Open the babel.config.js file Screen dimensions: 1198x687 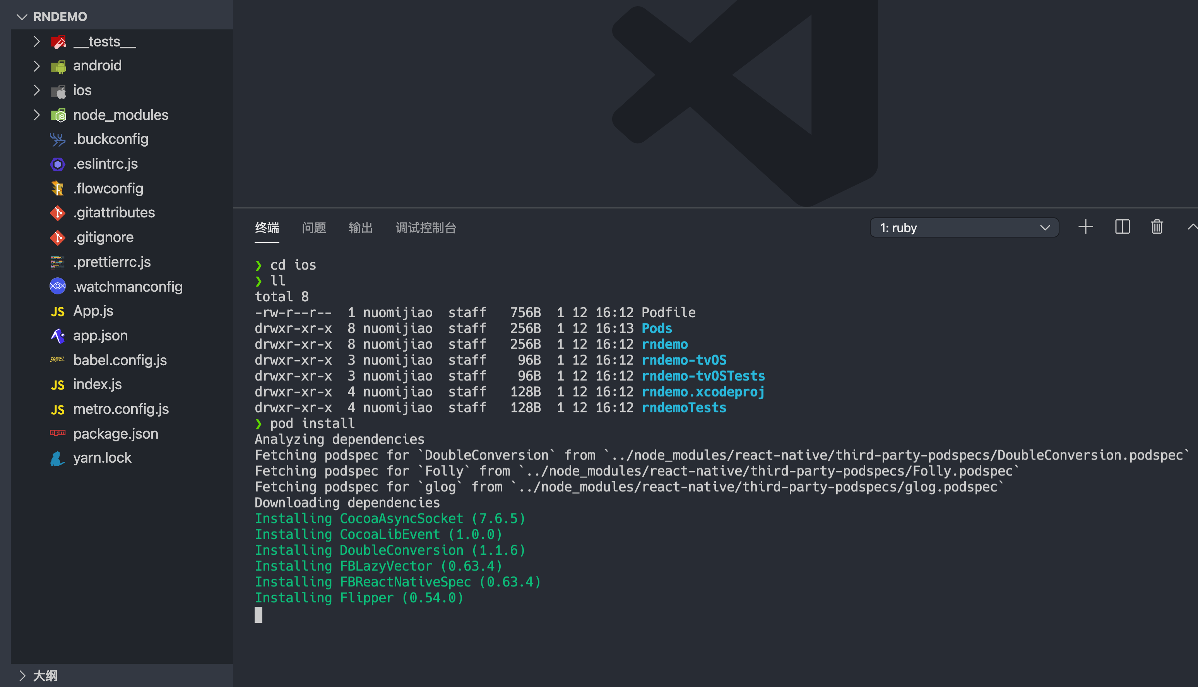coord(120,360)
